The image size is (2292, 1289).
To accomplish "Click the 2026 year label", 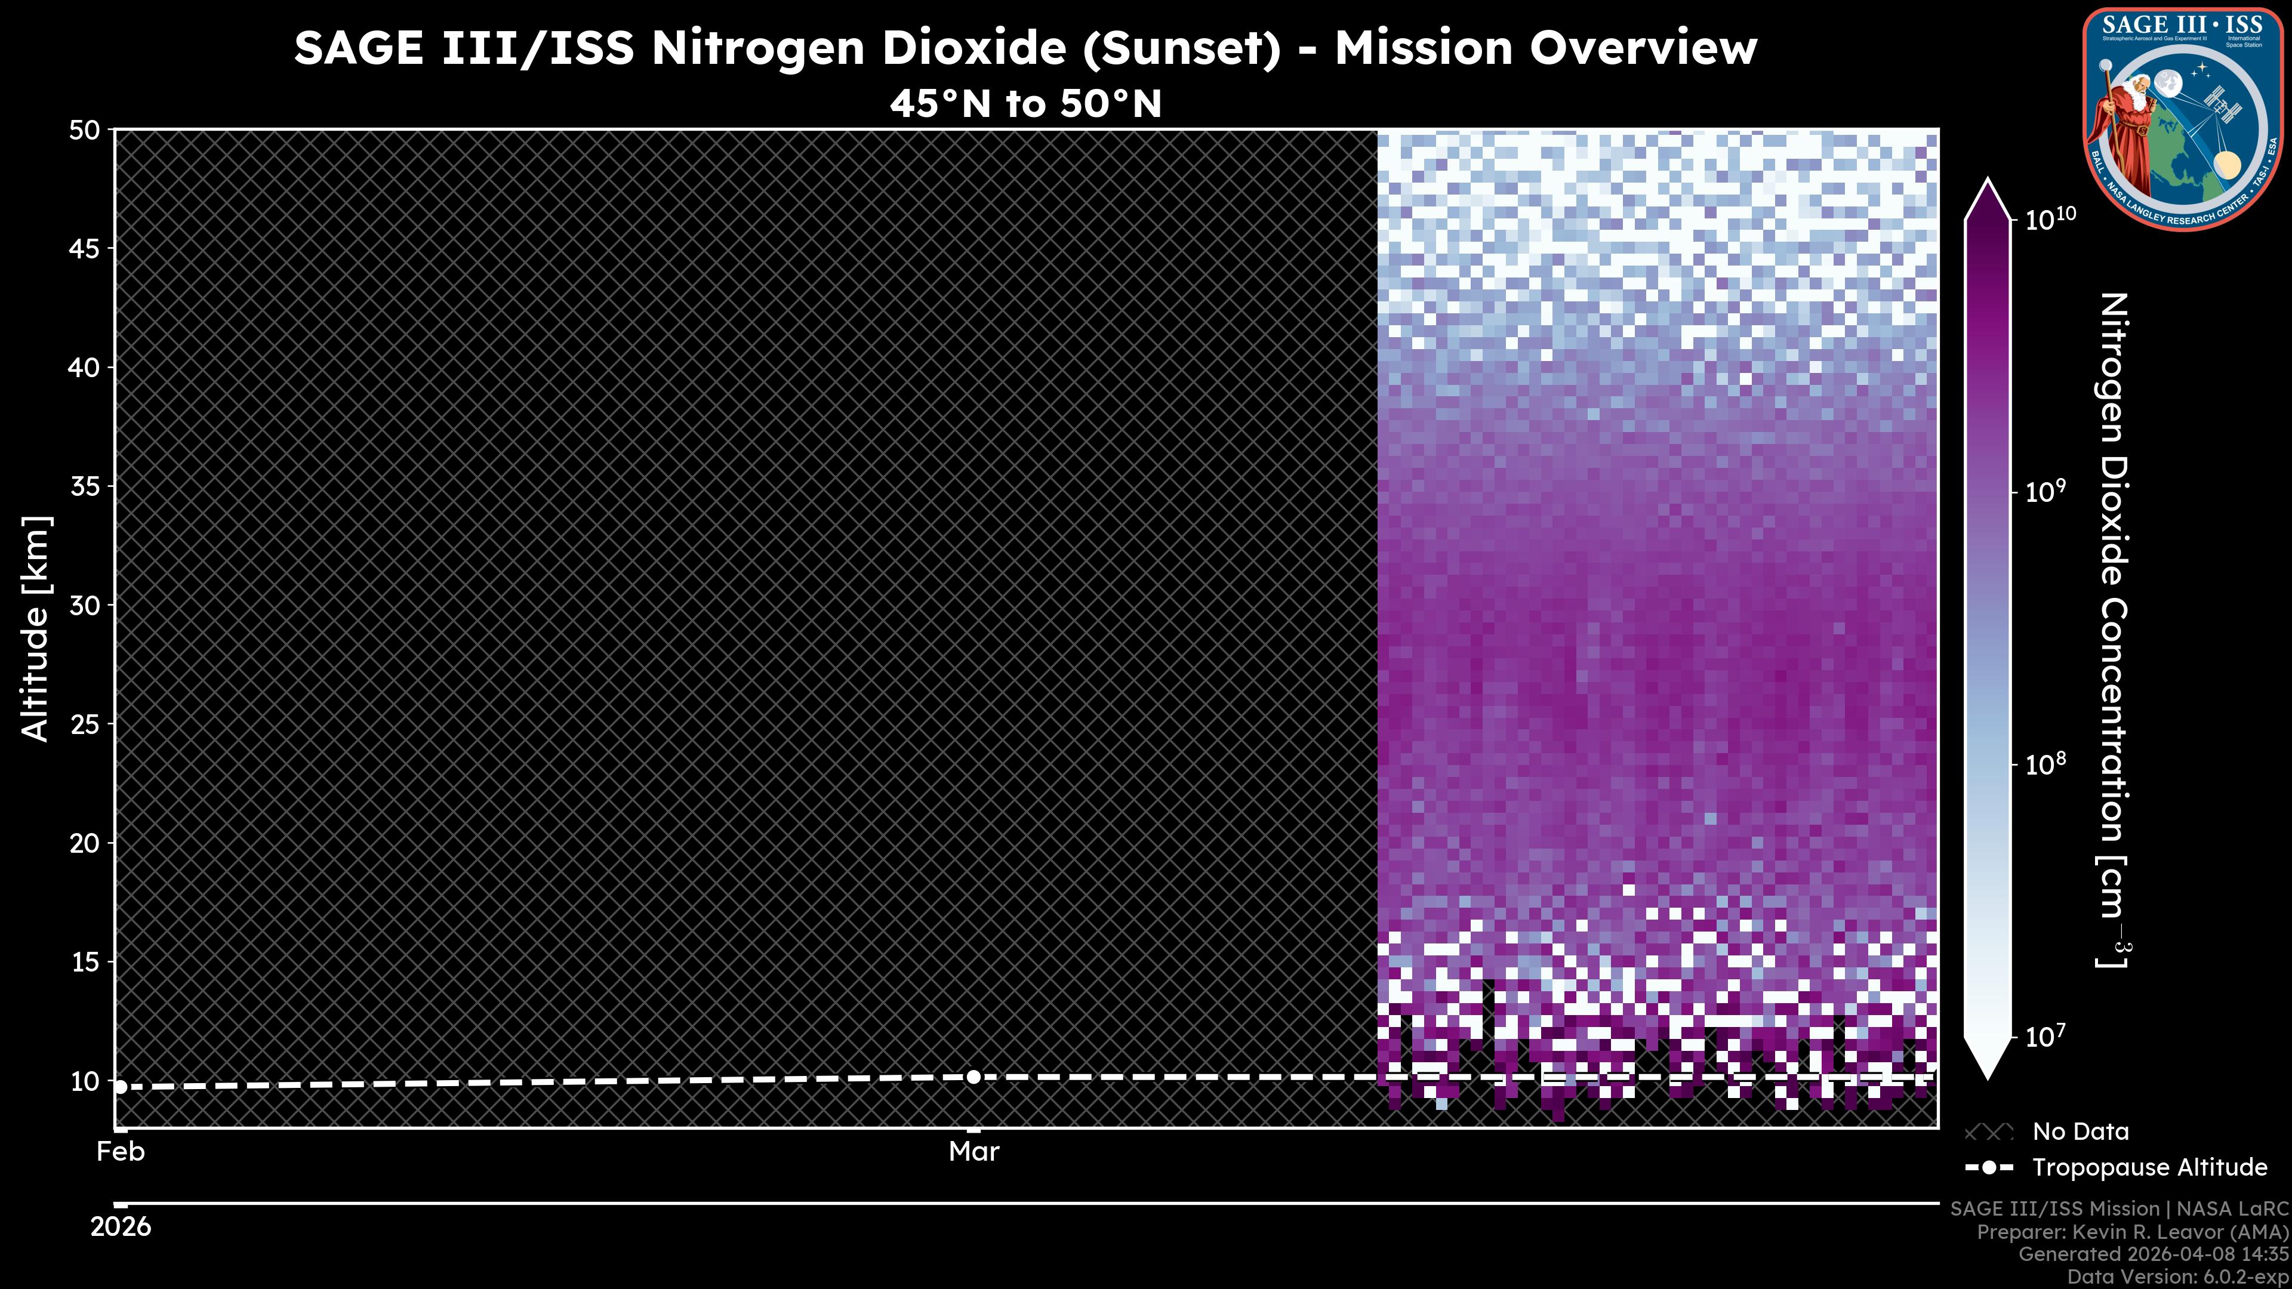I will click(121, 1227).
